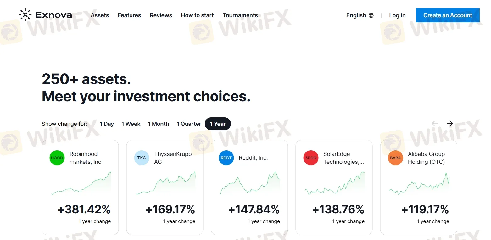Click the globe language icon

[x=371, y=15]
